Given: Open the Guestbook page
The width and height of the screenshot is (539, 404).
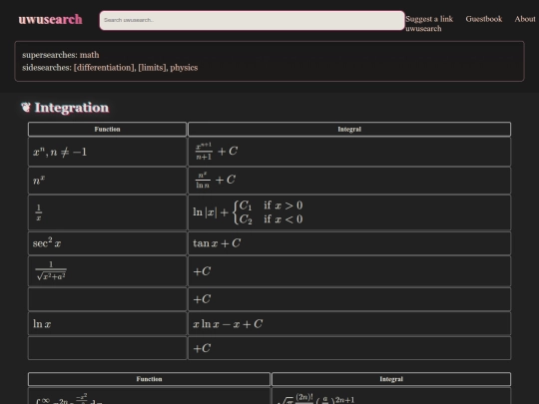Looking at the screenshot, I should (x=484, y=19).
